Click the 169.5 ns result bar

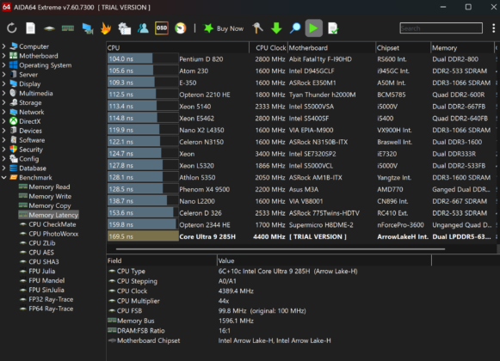(x=143, y=236)
